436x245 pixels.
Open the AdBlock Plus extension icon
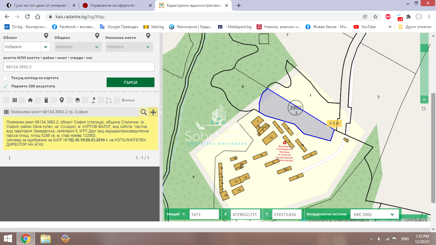click(388, 17)
